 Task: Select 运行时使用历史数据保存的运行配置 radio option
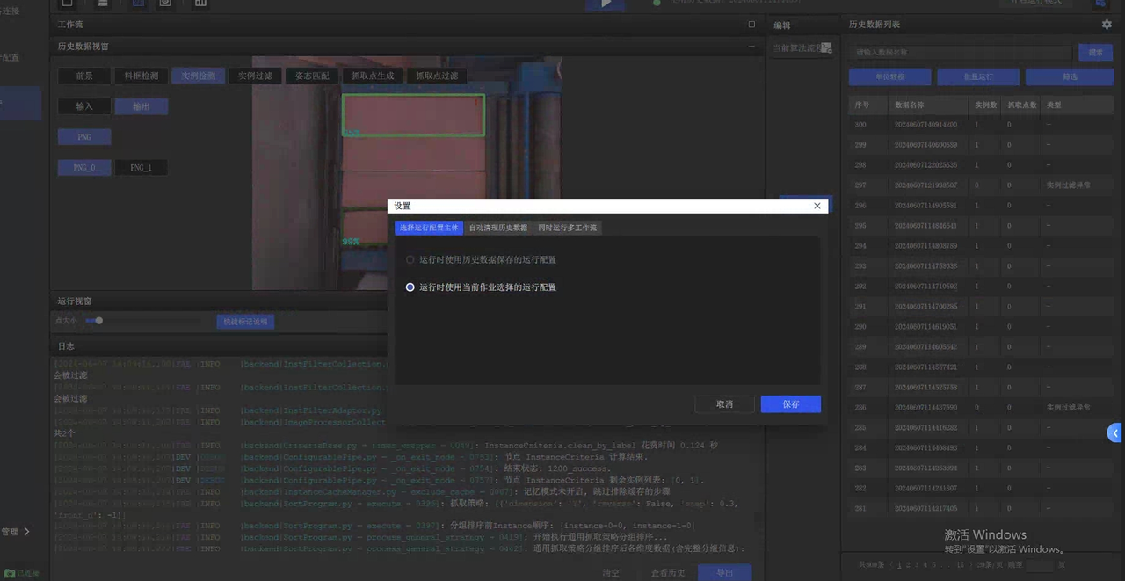[410, 260]
